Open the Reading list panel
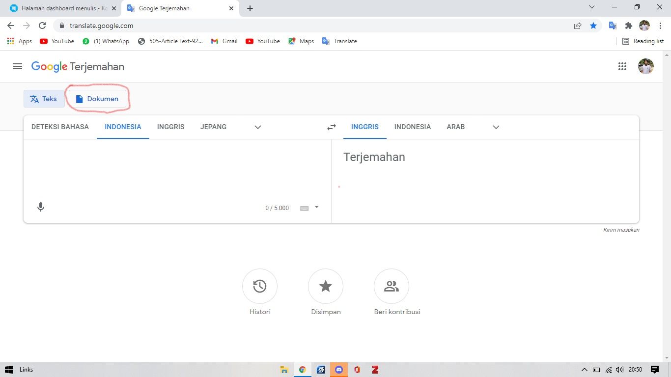Screen dimensions: 671x377 (643, 41)
